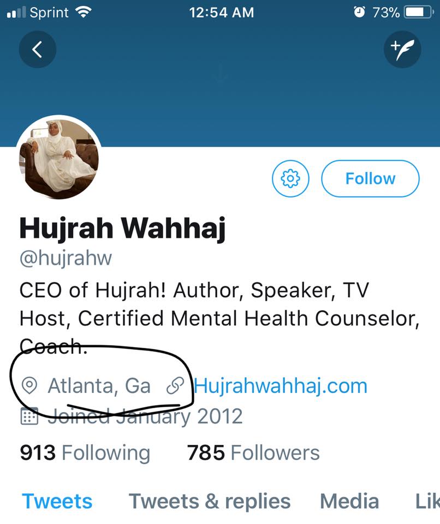
Task: Open the Hujrahwahhaj.com link
Action: click(281, 386)
